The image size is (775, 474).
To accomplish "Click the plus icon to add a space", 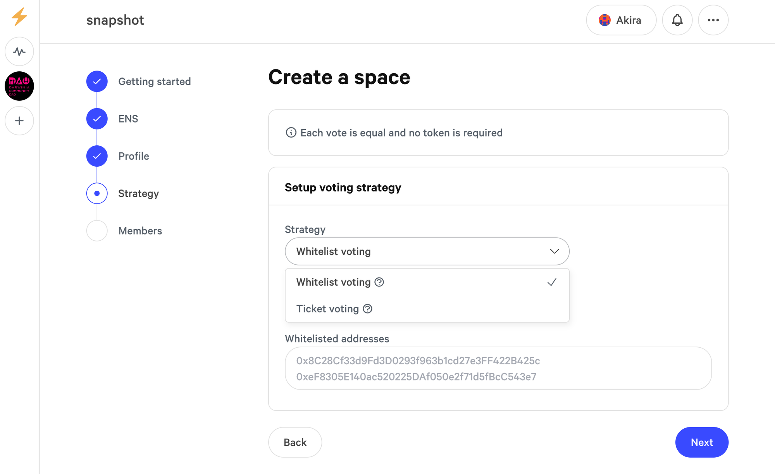I will click(19, 121).
